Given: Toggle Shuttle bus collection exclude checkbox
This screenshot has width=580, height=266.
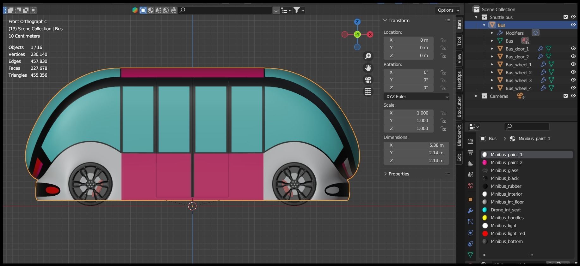Looking at the screenshot, I should tap(566, 17).
